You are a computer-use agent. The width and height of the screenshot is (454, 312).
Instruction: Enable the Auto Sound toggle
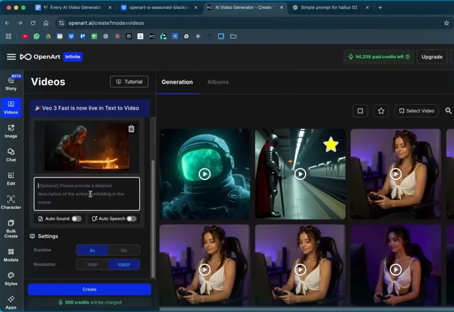pyautogui.click(x=76, y=218)
